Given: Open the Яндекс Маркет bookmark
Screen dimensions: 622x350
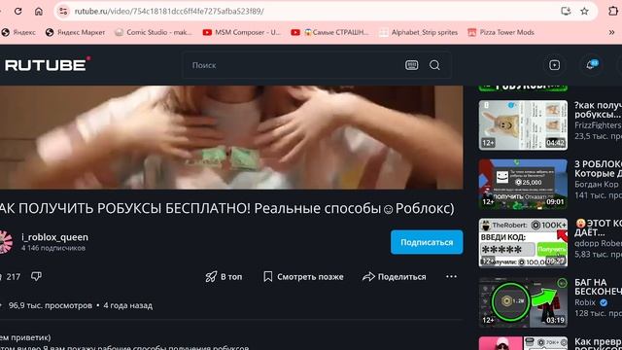Looking at the screenshot, I should (x=76, y=32).
